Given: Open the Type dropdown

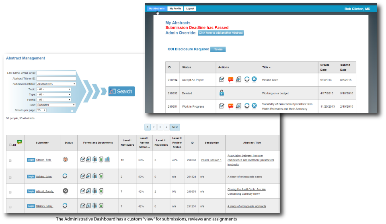Looking at the screenshot, I should [53, 94].
